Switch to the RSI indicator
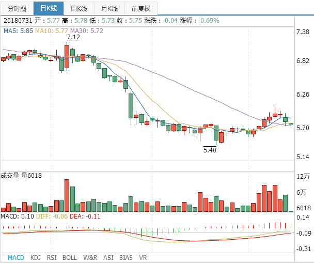The width and height of the screenshot is (314, 264). point(52,258)
